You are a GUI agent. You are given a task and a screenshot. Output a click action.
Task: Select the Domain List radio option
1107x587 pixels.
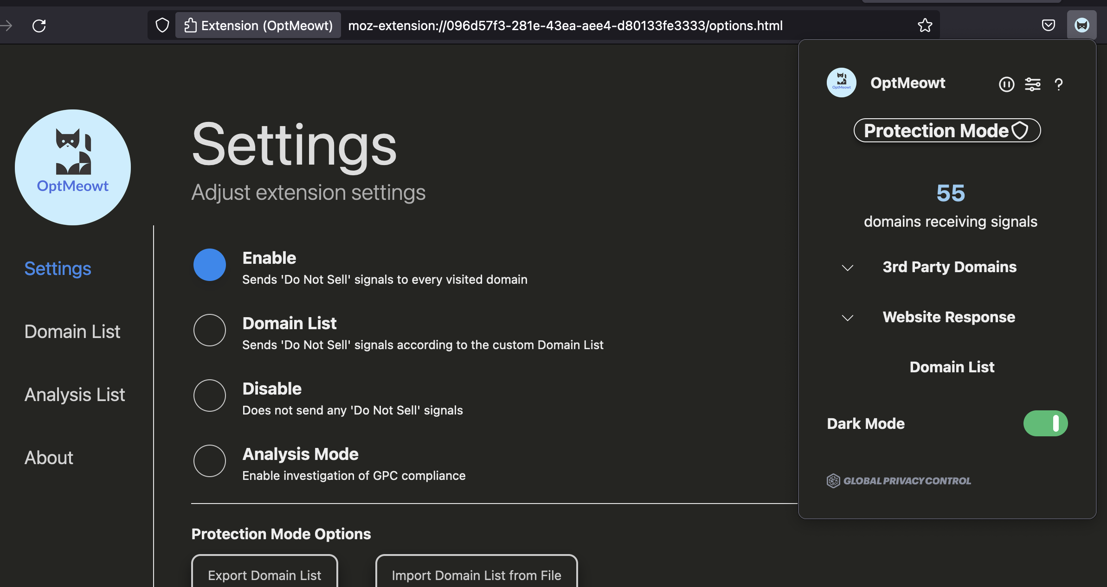click(210, 330)
